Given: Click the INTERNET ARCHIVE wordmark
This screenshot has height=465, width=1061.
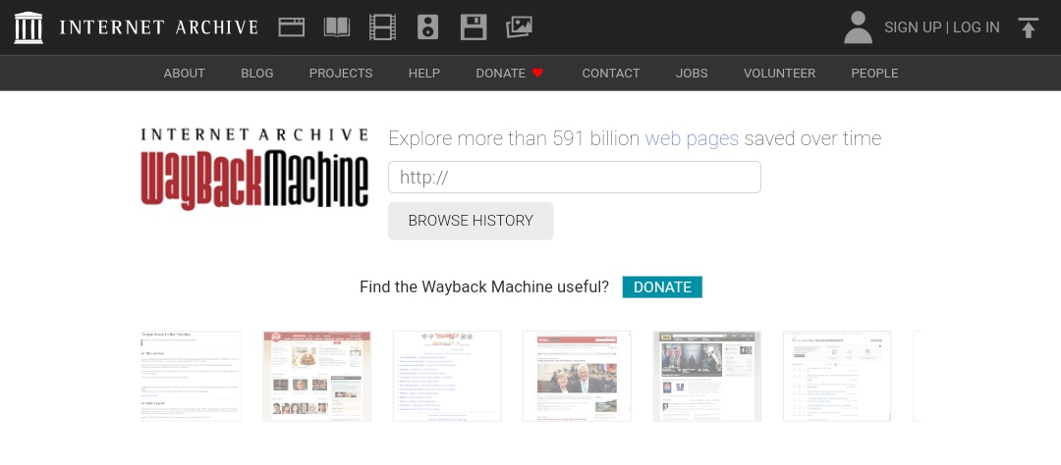Looking at the screenshot, I should [158, 27].
